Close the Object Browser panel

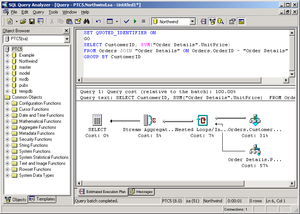[66, 31]
